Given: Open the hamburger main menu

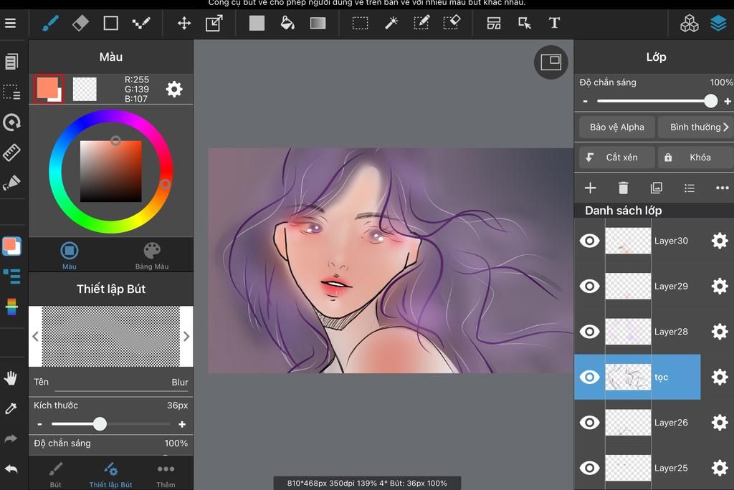Looking at the screenshot, I should pyautogui.click(x=10, y=23).
